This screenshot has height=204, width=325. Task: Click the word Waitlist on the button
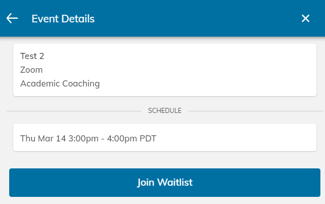tap(174, 183)
